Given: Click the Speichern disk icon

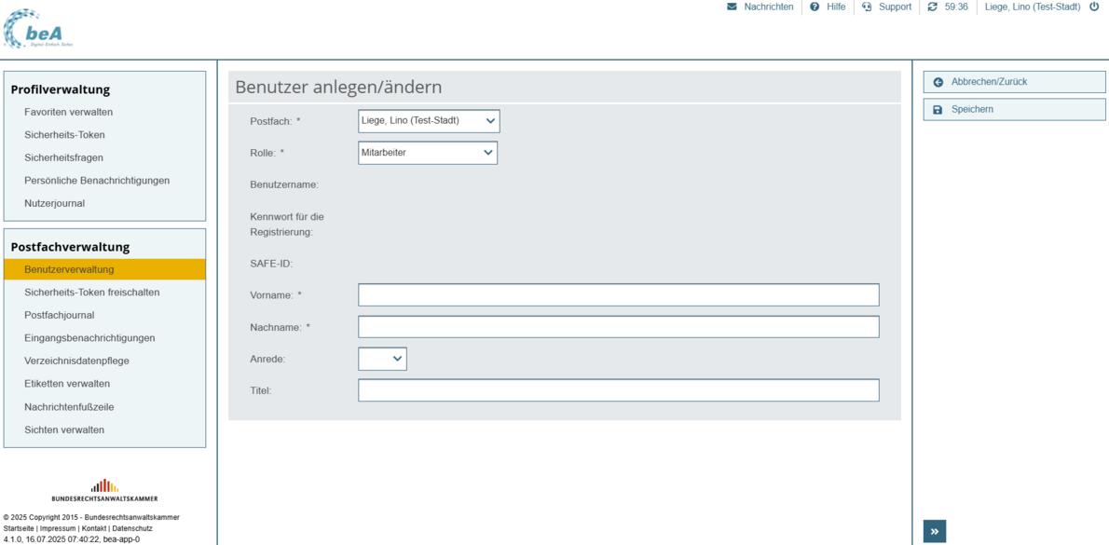Looking at the screenshot, I should [938, 110].
